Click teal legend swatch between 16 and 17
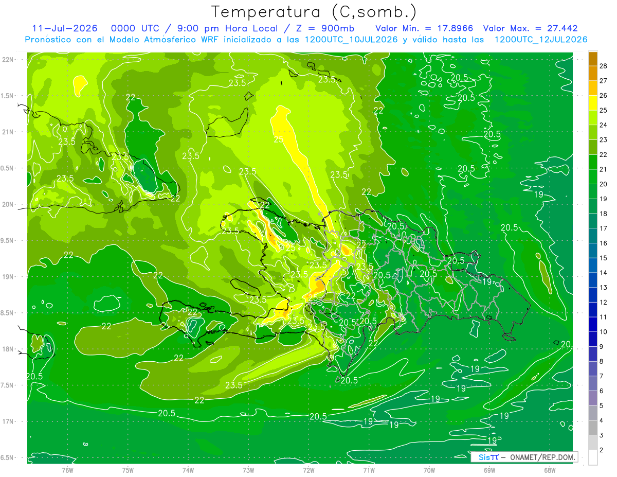The height and width of the screenshot is (477, 617). 593,236
